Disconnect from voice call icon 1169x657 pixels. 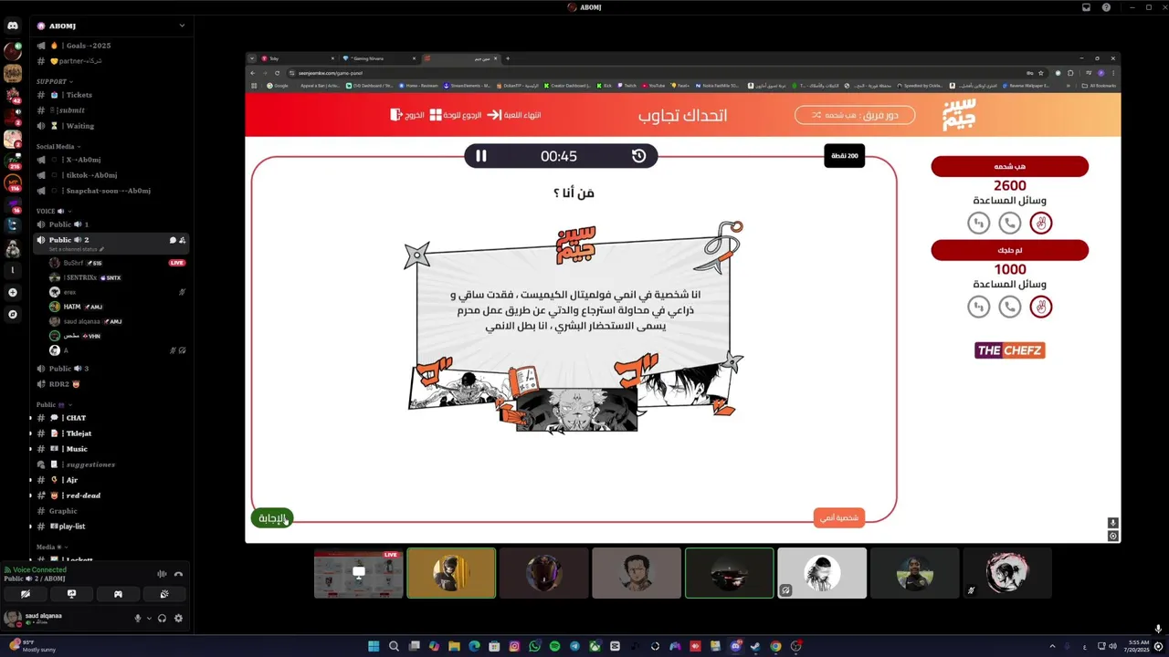point(178,574)
